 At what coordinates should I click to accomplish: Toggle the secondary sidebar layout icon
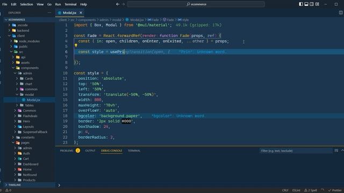pos(312,4)
